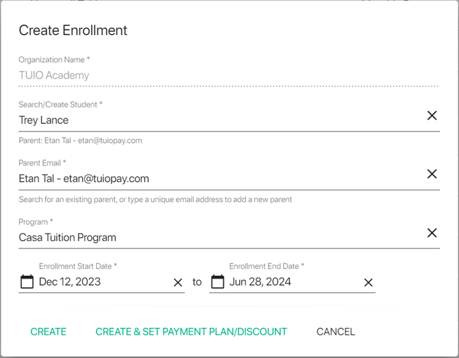
Task: Clear the Trey Lance student selection
Action: tap(432, 116)
